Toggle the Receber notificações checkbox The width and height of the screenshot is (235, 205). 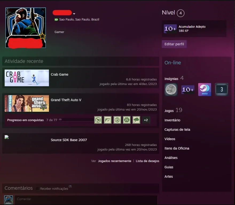point(37,189)
